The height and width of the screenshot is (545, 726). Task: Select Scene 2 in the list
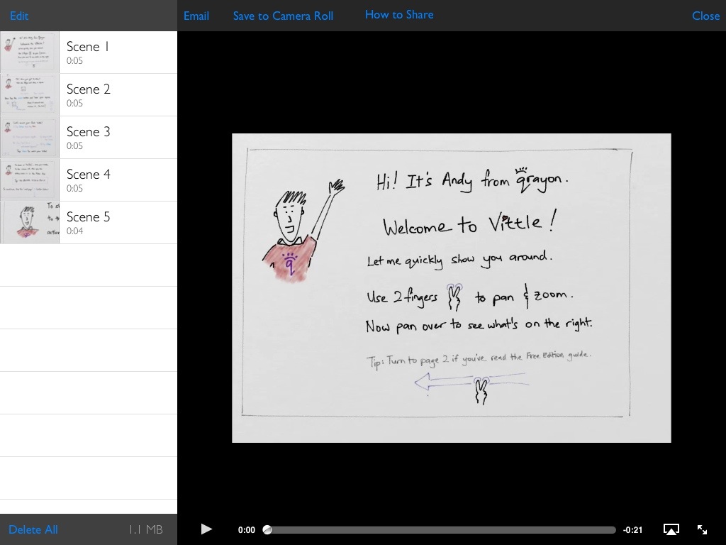[89, 95]
